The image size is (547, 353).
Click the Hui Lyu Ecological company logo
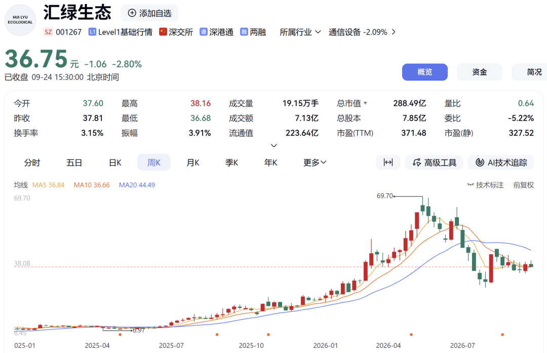click(20, 20)
